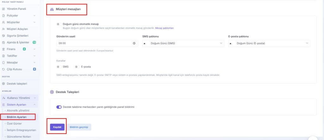The image size is (324, 140).
Task: Clear the Doğum Günü (SMS) template selection
Action: point(144,44)
